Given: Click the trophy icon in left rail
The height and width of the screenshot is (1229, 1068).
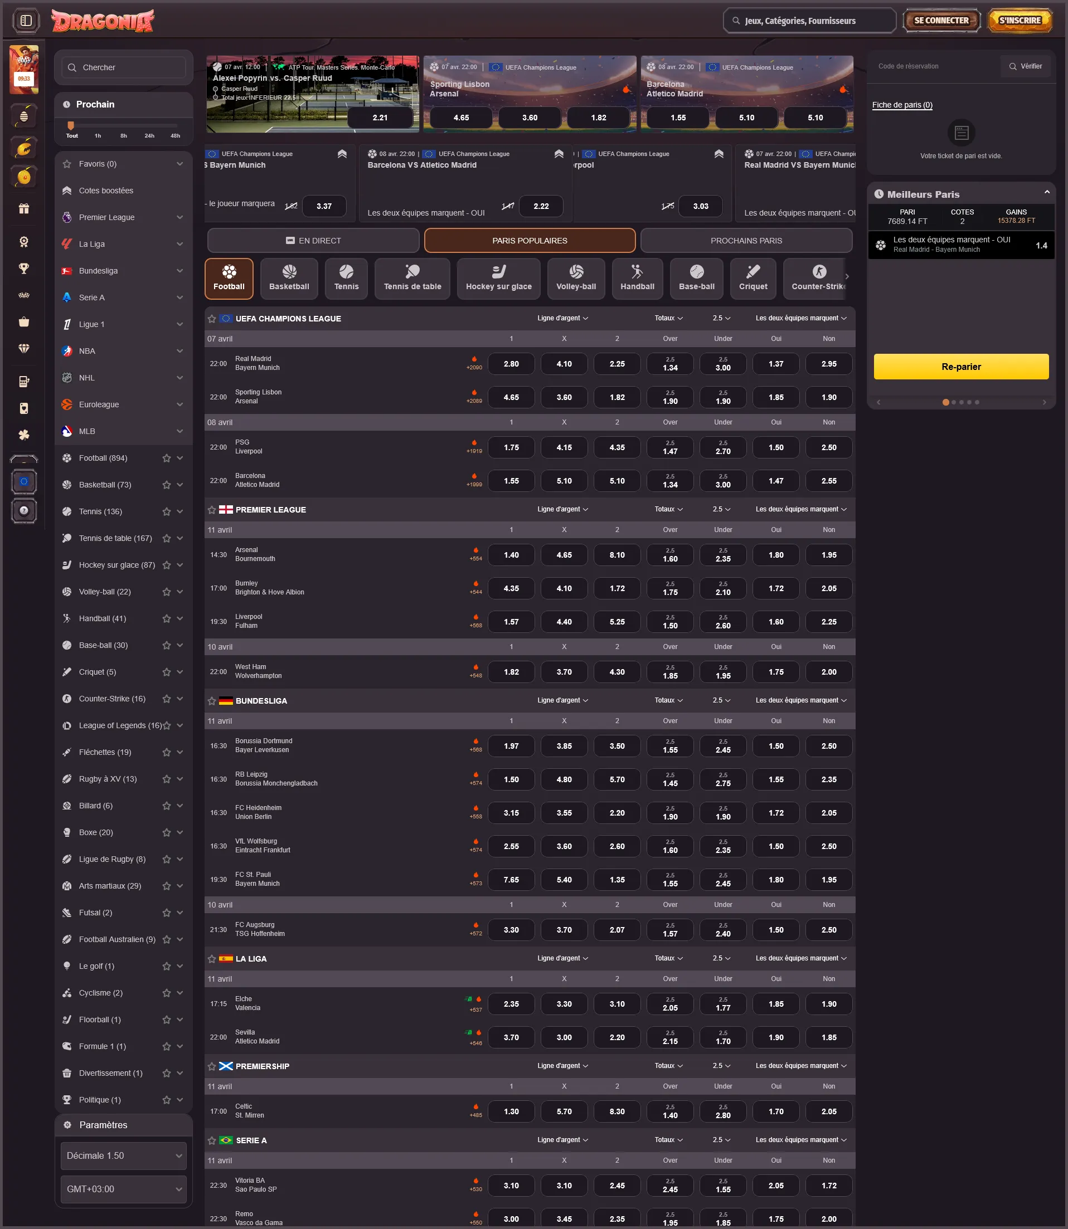Looking at the screenshot, I should pos(24,269).
